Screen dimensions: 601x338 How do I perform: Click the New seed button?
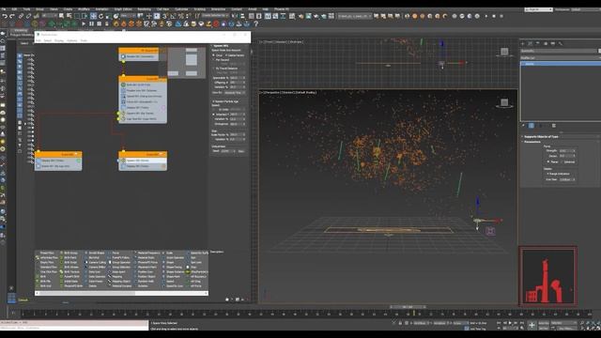coord(241,151)
